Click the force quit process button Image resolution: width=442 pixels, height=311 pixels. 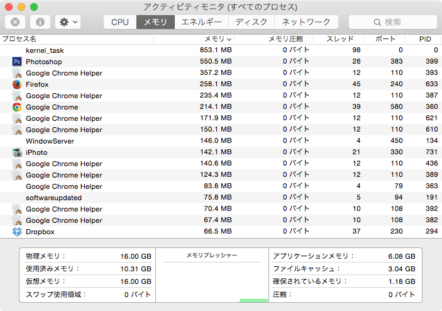click(15, 22)
